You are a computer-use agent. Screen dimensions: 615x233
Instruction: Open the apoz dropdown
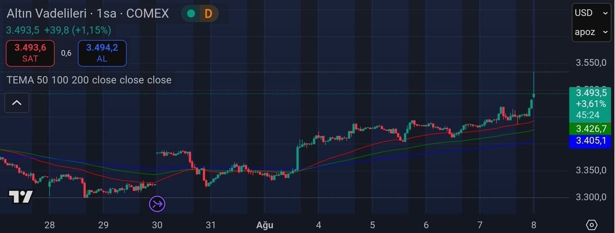pos(590,32)
